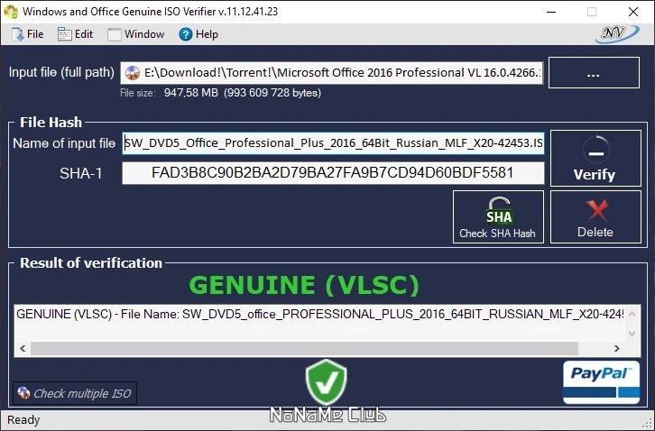Click the Check SHA Hash button

(498, 216)
